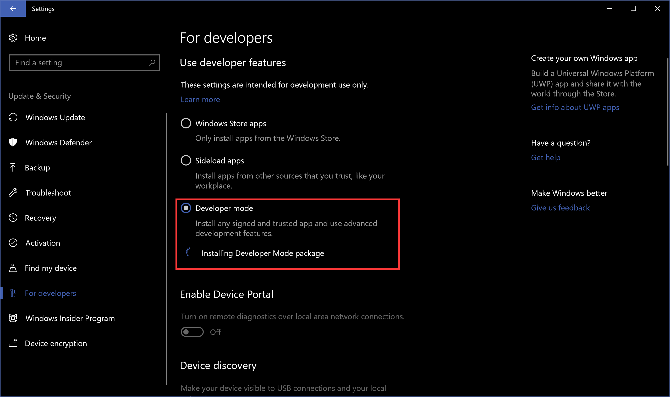Click the search magnifier in Find a setting

[x=152, y=63]
